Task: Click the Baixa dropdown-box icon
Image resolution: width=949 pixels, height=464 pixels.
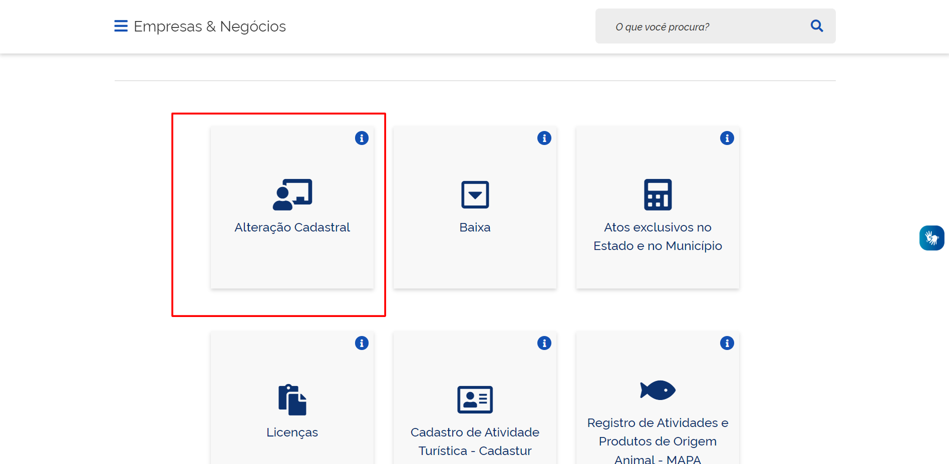Action: pos(475,194)
